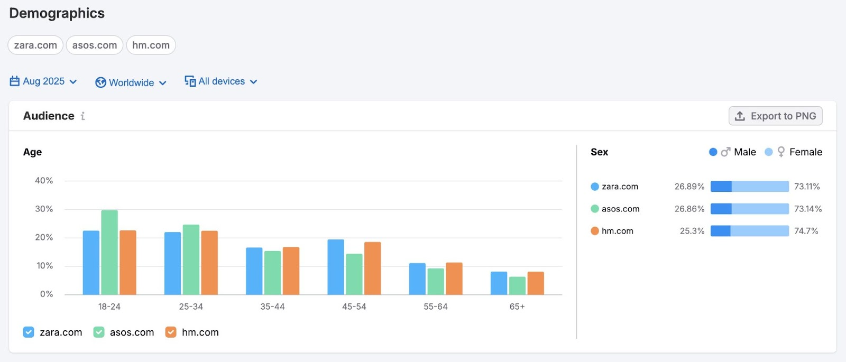Viewport: 846px width, 362px height.
Task: Click the hm.com domain chip
Action: point(151,45)
